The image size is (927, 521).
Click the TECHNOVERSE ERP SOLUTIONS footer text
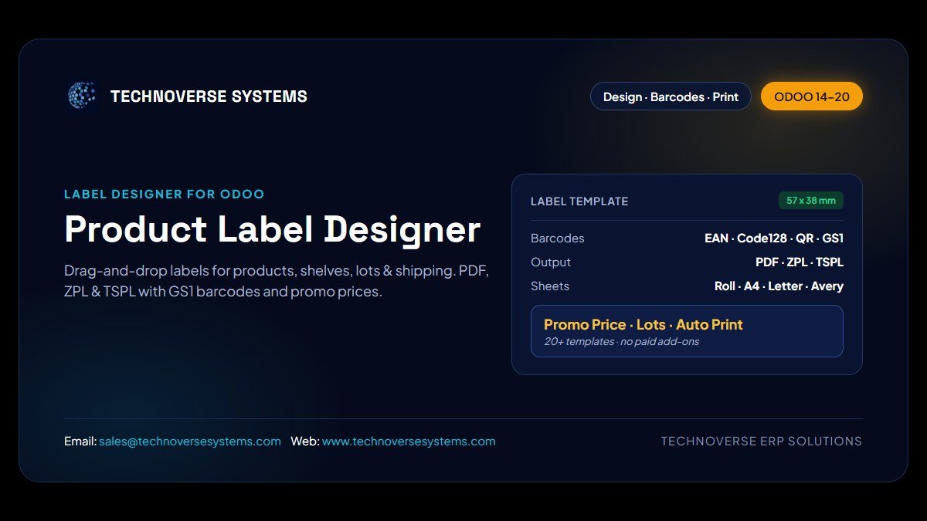click(x=762, y=441)
